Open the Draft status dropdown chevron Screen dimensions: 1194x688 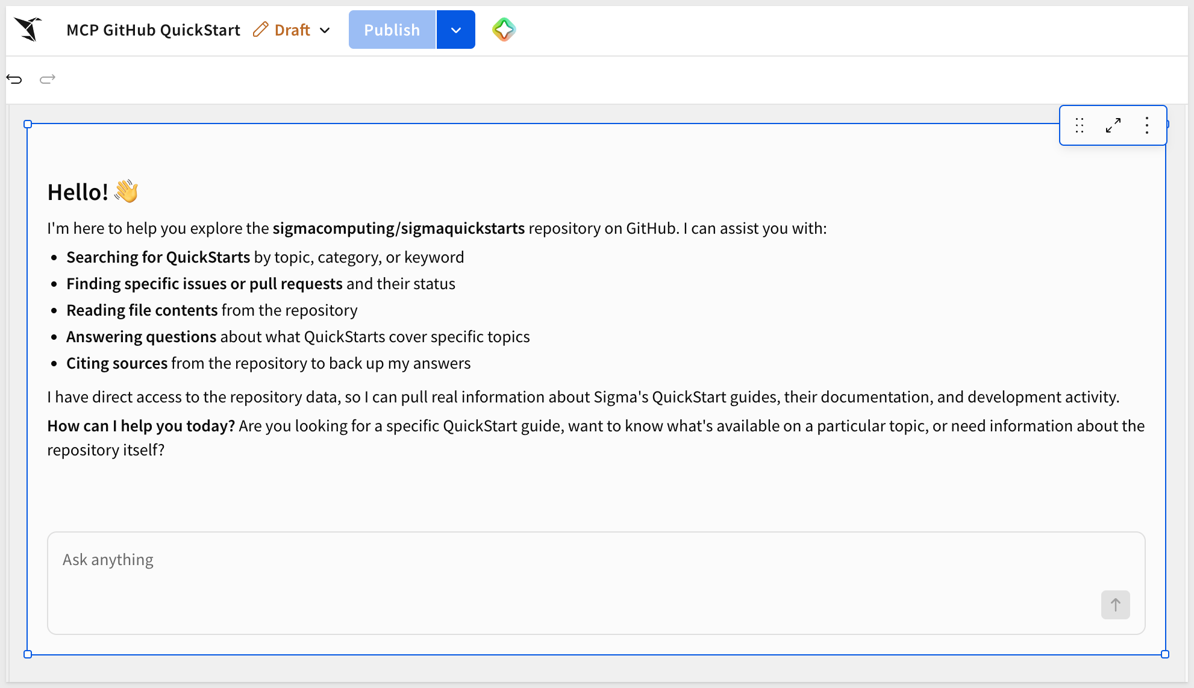[325, 30]
